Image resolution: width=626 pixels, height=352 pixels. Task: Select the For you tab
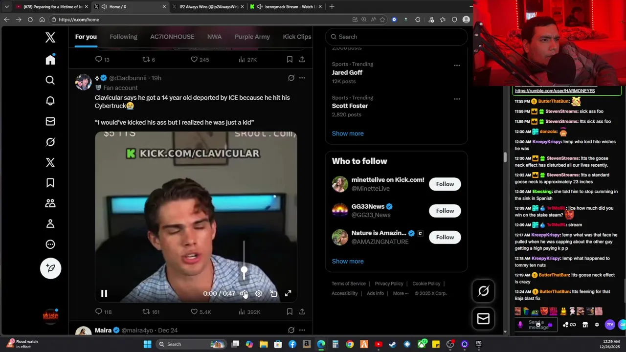pos(86,37)
